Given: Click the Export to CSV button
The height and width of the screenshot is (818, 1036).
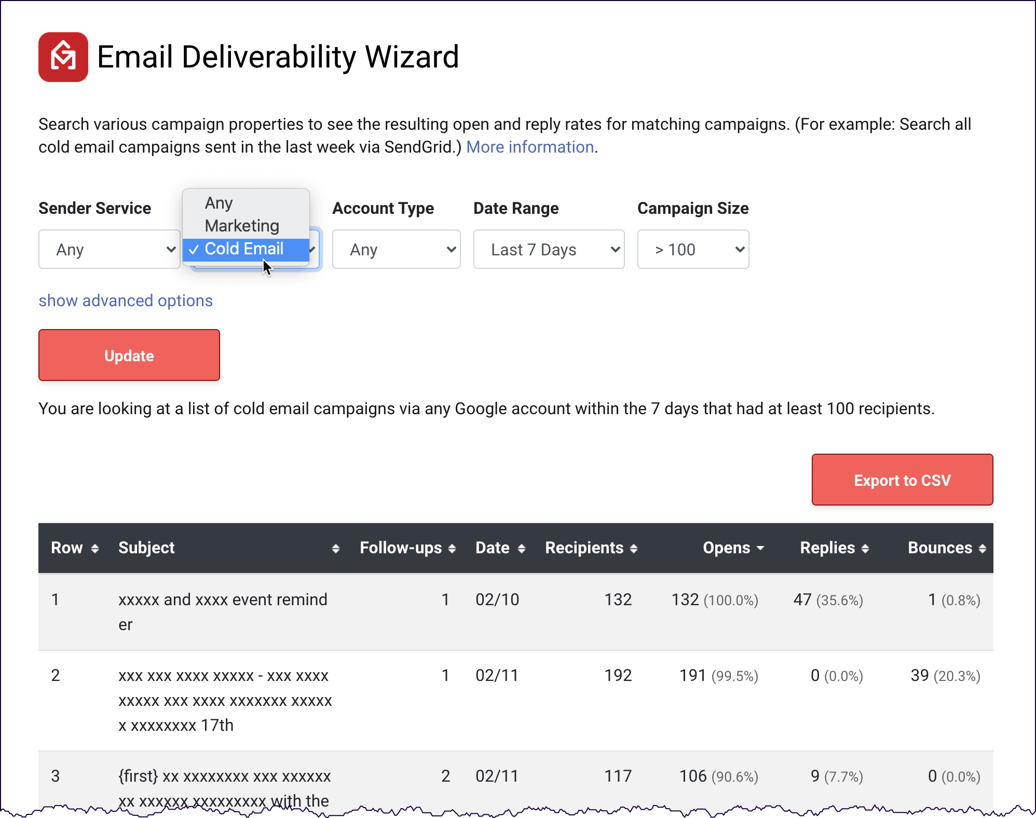Looking at the screenshot, I should coord(902,480).
